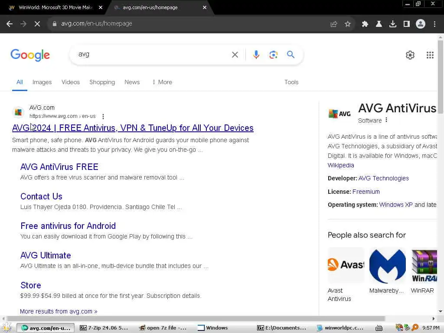
Task: Open the downloads icon in toolbar
Action: tap(393, 24)
